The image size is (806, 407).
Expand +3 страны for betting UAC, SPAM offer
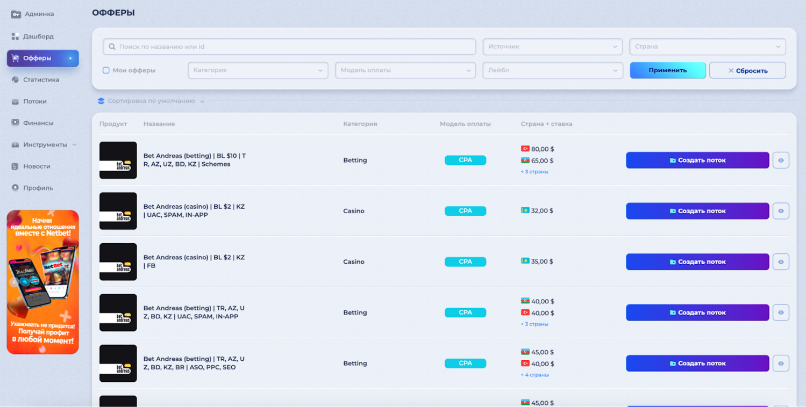534,324
